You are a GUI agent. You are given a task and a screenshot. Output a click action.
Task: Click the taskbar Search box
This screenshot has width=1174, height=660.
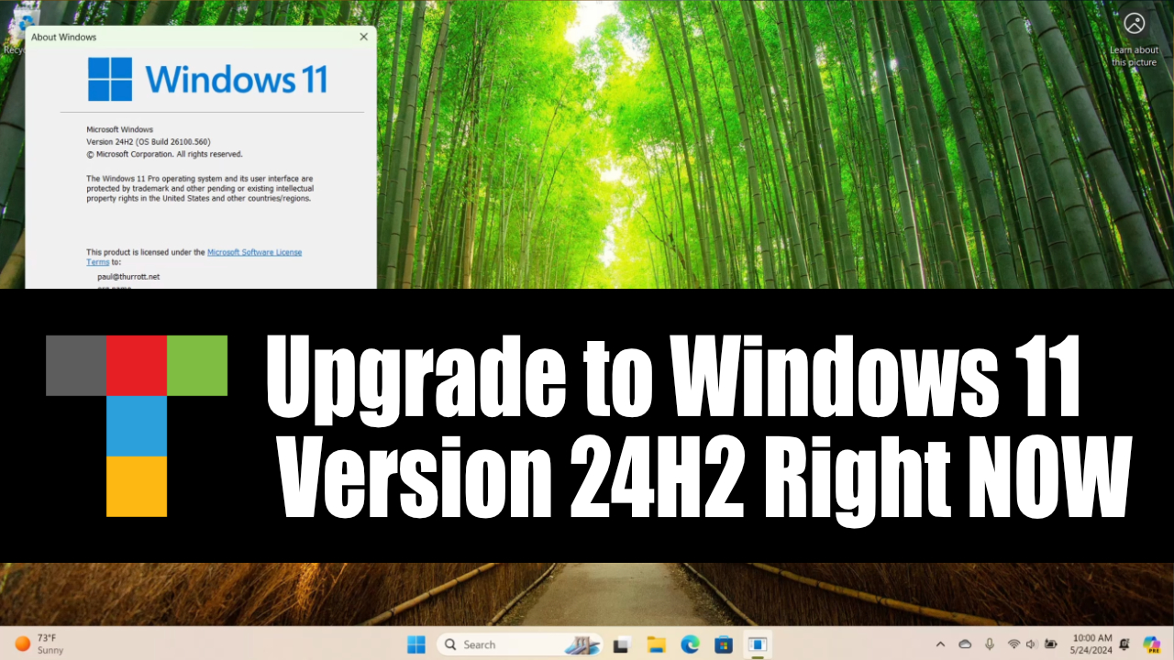(x=519, y=644)
